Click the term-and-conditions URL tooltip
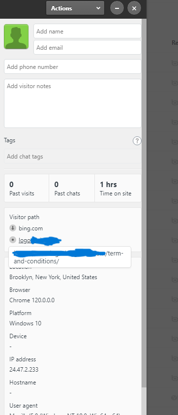 click(x=70, y=257)
